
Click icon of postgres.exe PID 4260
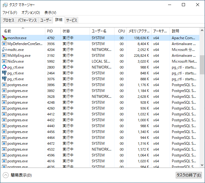pyautogui.click(x=4, y=108)
